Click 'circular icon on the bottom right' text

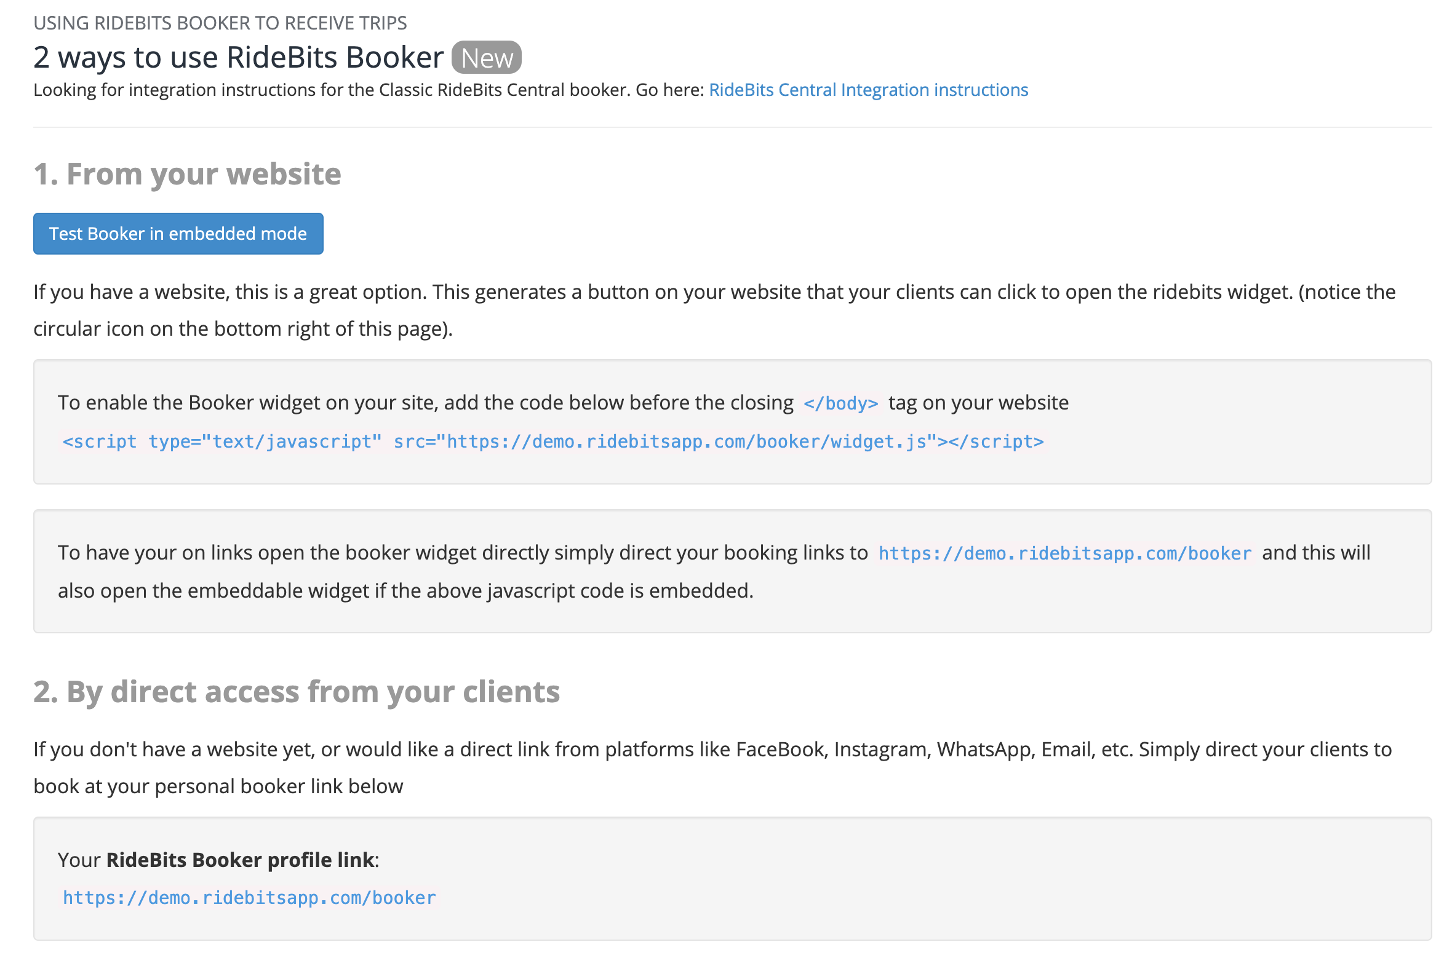[x=242, y=329]
